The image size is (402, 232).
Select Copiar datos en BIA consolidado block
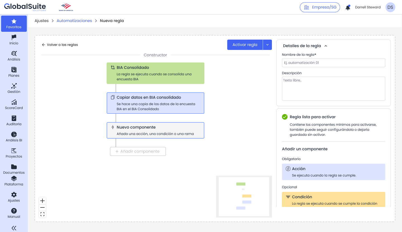155,103
